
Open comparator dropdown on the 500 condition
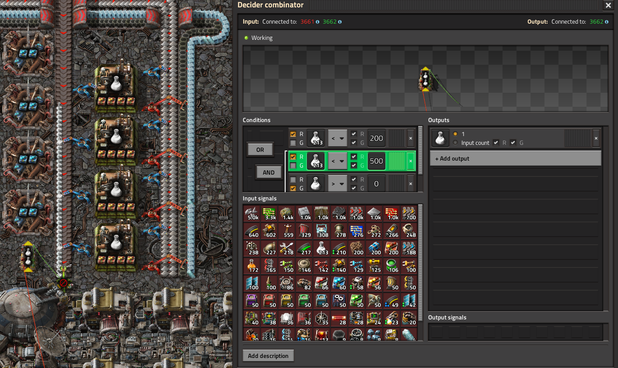337,161
